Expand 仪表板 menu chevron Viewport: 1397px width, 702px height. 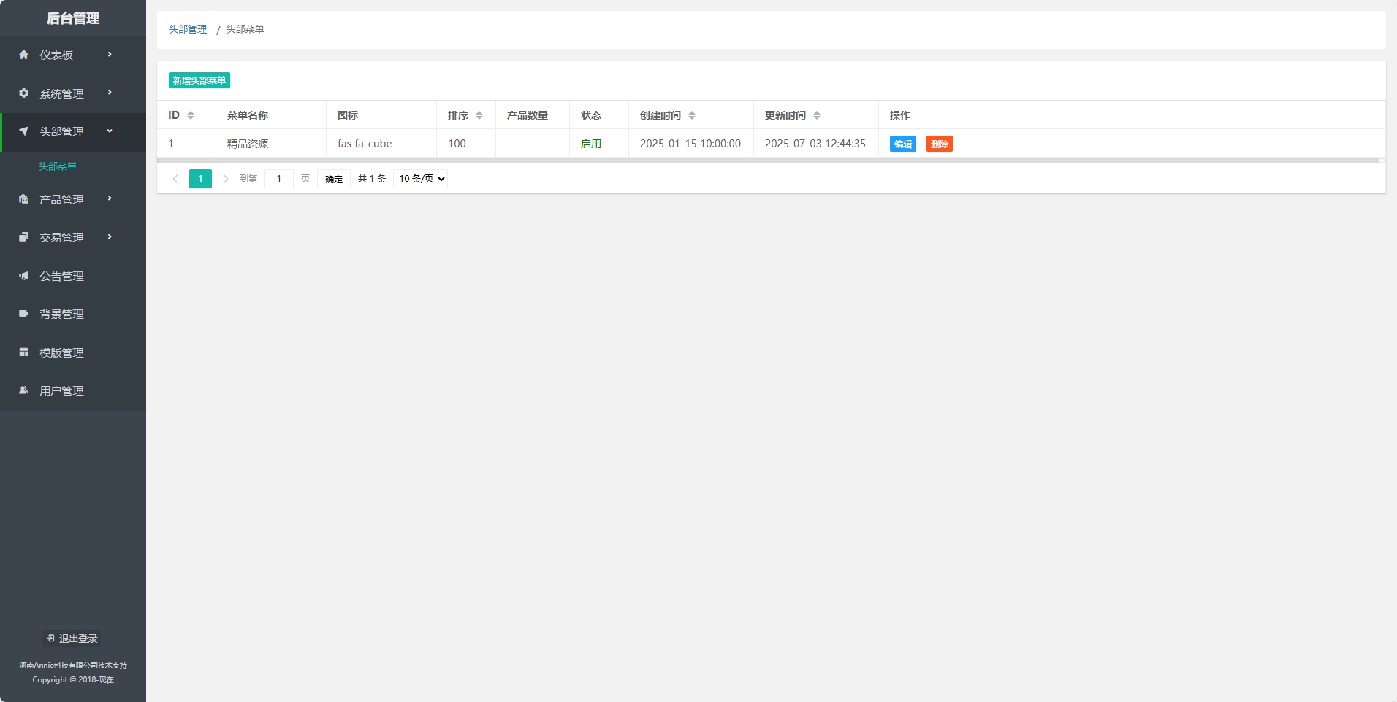pos(110,55)
